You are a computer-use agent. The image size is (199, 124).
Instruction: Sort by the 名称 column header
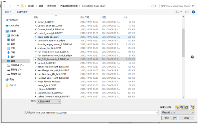(36, 17)
